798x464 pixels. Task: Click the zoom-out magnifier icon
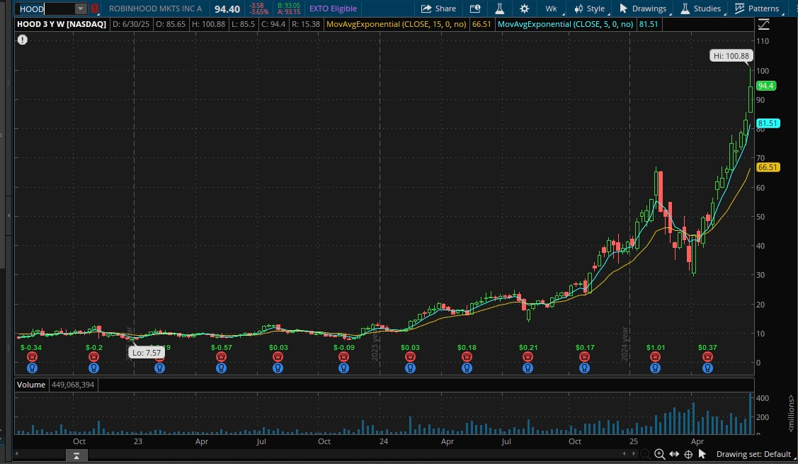click(645, 454)
